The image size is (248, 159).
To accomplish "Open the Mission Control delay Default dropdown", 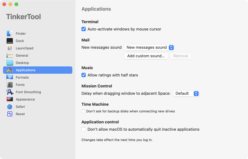I will point(186,94).
